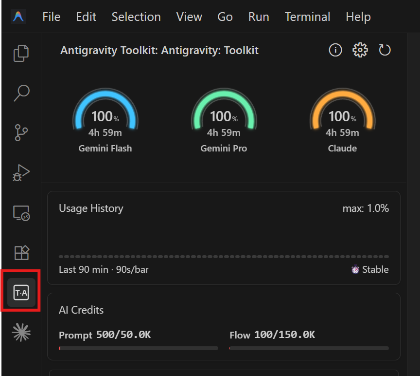
Task: Open the Source Control branch icon
Action: click(x=21, y=132)
